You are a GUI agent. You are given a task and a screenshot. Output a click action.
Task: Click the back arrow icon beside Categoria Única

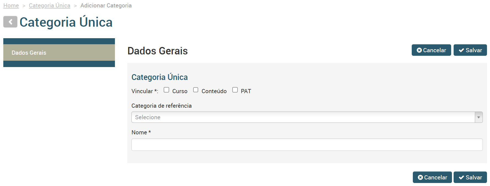tap(10, 22)
